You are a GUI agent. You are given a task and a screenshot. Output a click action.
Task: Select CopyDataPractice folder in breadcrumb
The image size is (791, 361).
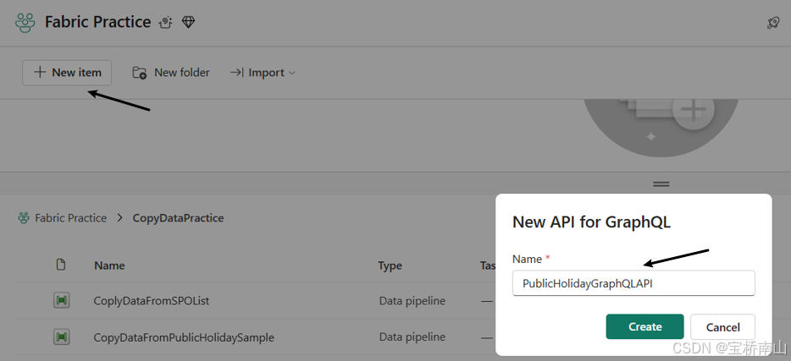tap(178, 218)
